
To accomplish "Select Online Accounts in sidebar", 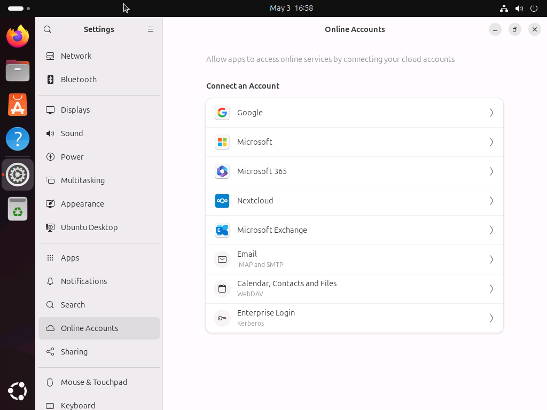I will pos(99,328).
